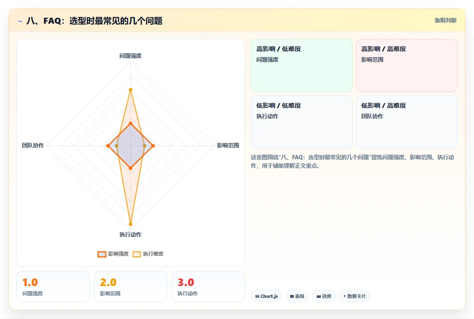This screenshot has width=474, height=319.
Task: Click the 影响范围 axis label on radar chart
Action: tap(228, 145)
